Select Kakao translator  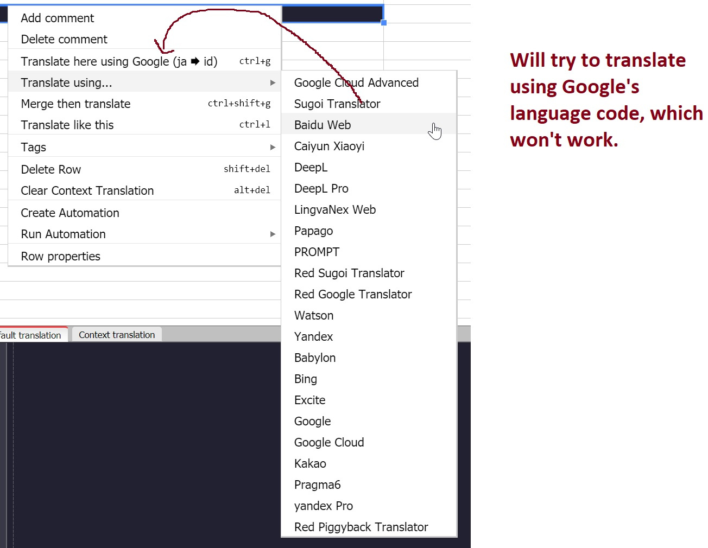(369, 463)
